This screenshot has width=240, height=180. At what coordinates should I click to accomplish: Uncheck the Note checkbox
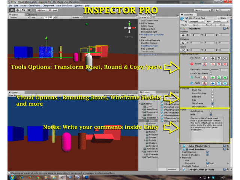[211, 114]
